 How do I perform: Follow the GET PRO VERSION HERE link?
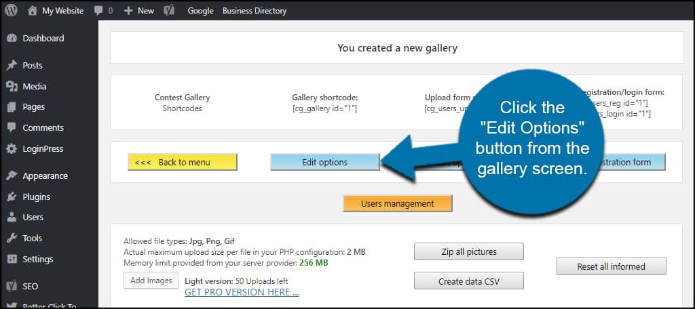click(242, 292)
